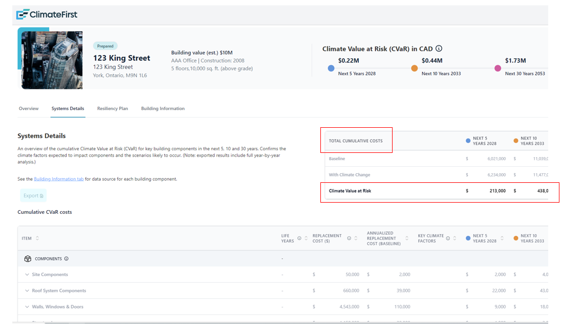
Task: Expand the Walls, Windows & Doors row
Action: [x=27, y=307]
